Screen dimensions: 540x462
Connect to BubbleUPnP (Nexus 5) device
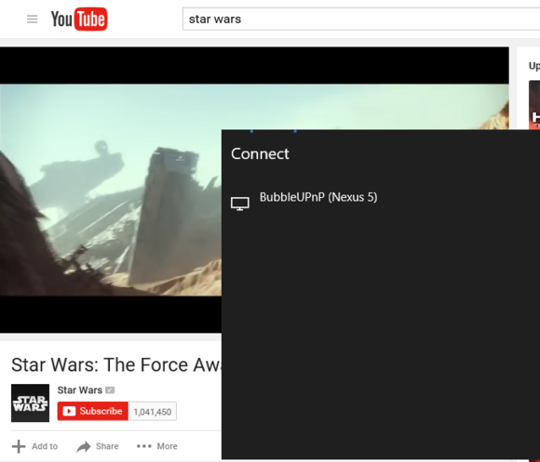click(318, 197)
